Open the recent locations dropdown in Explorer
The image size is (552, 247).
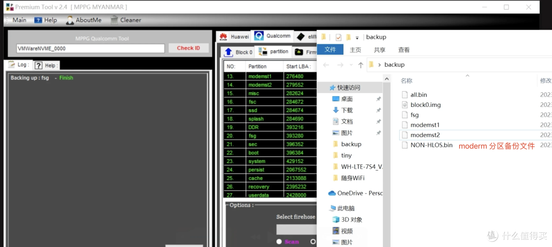pyautogui.click(x=352, y=65)
